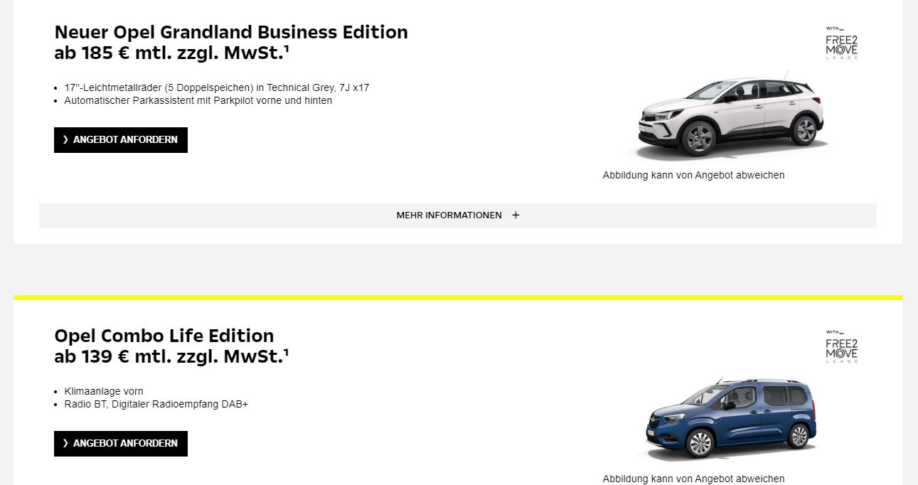Click Free2Move Lease logo in Grandland card
918x485 pixels.
841,43
